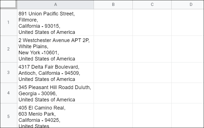Click empty cell C5
The height and width of the screenshot is (128, 204).
point(152,115)
